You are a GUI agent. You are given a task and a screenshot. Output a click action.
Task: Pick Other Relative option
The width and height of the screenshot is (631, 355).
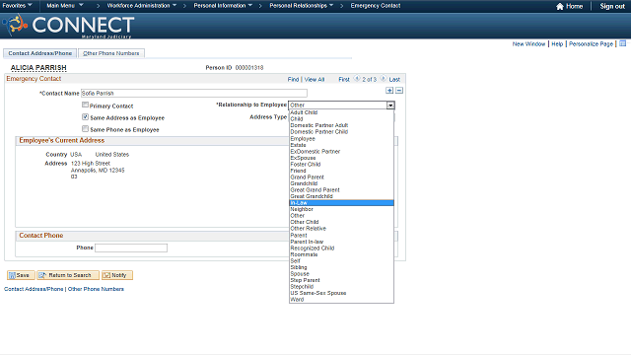341,229
